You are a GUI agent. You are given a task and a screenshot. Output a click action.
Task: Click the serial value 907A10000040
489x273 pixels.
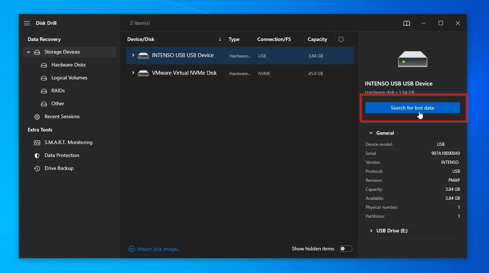(445, 153)
